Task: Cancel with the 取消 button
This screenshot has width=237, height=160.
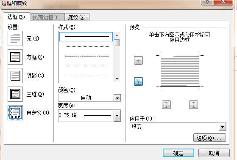Action: tap(214, 153)
